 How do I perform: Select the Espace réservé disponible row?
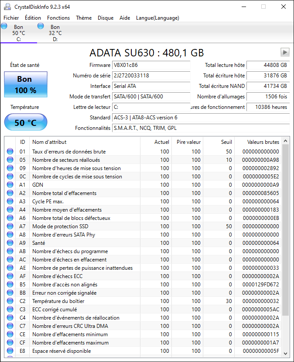(143, 351)
